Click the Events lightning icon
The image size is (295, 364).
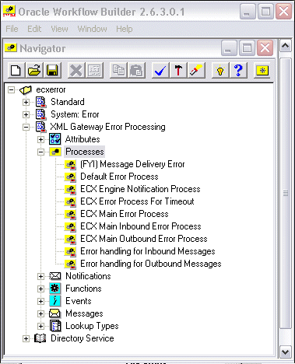55,301
